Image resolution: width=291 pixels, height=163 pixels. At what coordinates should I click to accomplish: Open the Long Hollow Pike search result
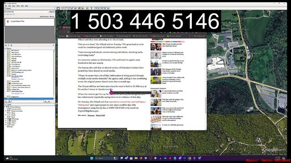17,21
